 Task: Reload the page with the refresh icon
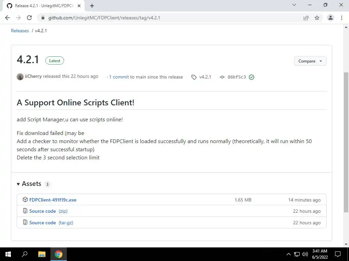29,18
